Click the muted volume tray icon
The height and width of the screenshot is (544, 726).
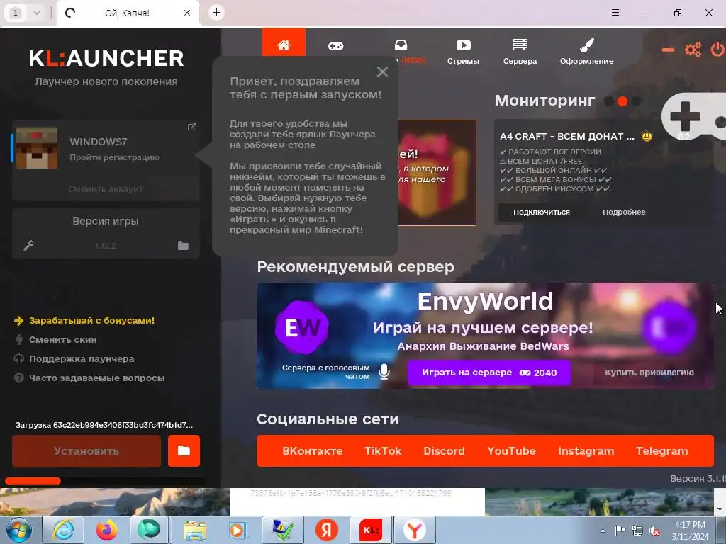[654, 531]
